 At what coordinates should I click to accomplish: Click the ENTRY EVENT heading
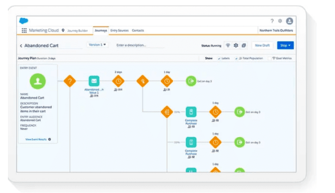28,68
